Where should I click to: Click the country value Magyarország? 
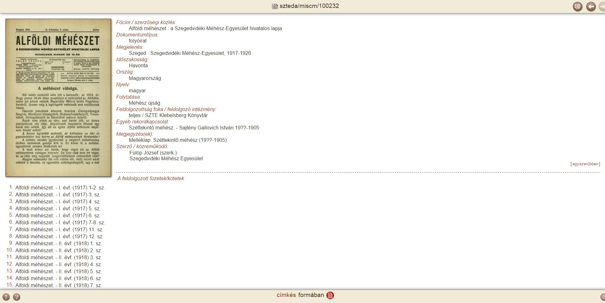145,78
